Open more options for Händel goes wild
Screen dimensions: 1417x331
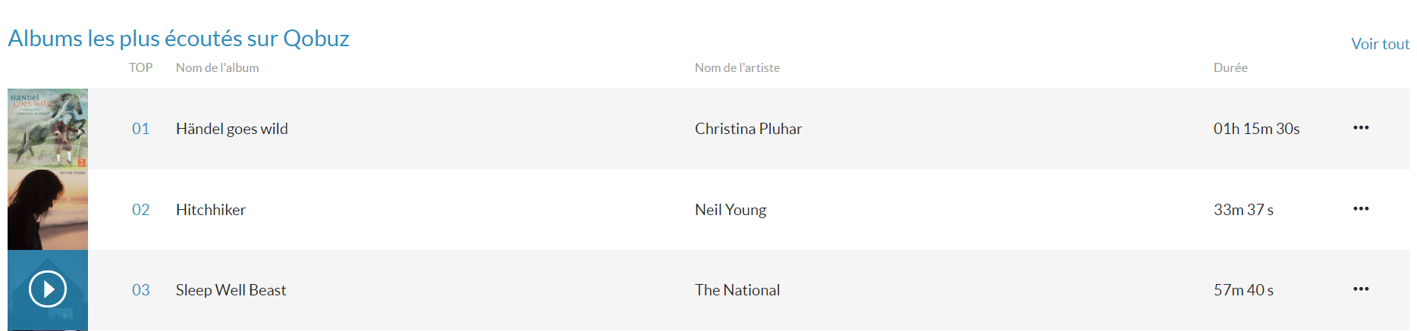[1361, 128]
